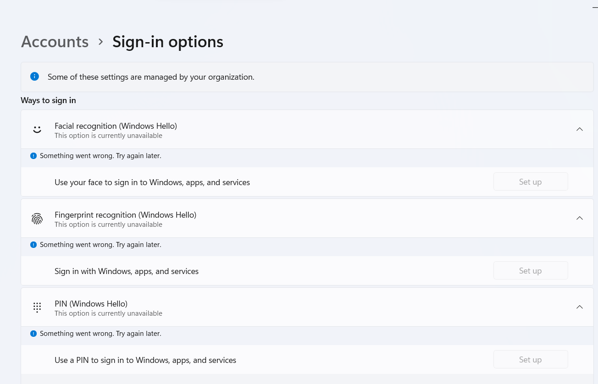Click the breadcrumb arrow after Accounts
This screenshot has width=598, height=384.
coord(101,42)
